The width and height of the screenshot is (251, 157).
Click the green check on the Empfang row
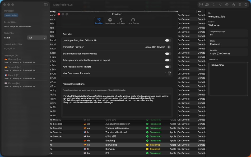tap(147, 141)
